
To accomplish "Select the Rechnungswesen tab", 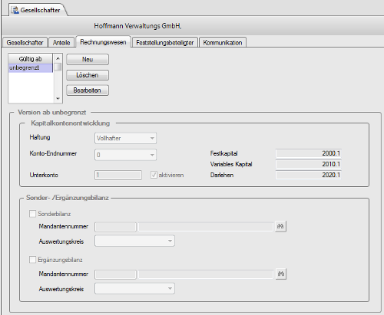I will coord(103,42).
